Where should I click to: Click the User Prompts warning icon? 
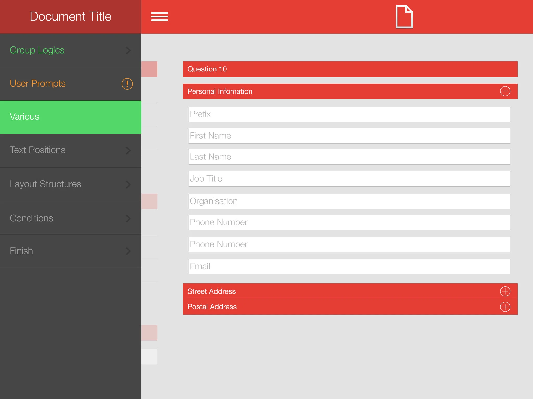127,84
